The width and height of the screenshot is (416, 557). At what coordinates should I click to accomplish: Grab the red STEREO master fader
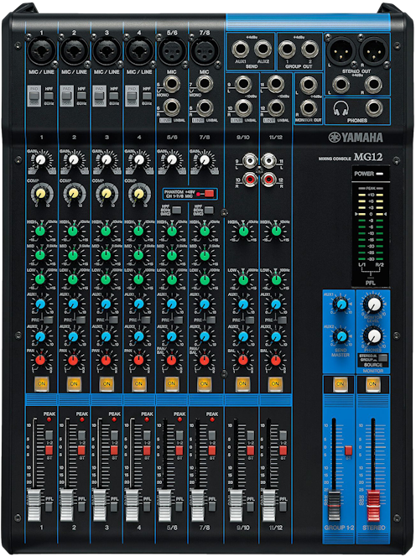[373, 506]
